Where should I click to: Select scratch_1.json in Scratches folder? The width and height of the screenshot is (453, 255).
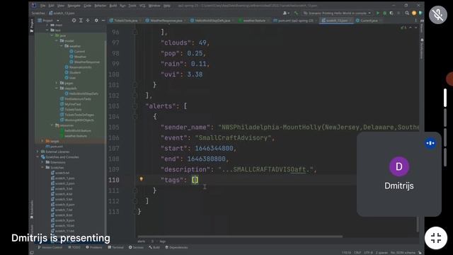[x=62, y=178]
